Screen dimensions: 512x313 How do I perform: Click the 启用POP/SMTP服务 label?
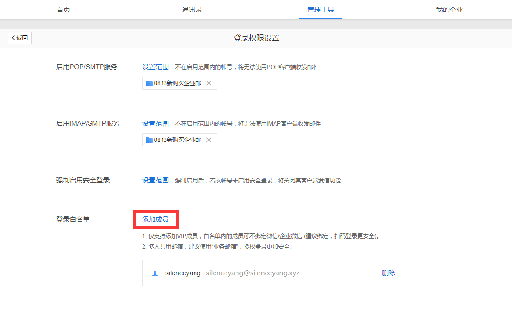pyautogui.click(x=87, y=67)
